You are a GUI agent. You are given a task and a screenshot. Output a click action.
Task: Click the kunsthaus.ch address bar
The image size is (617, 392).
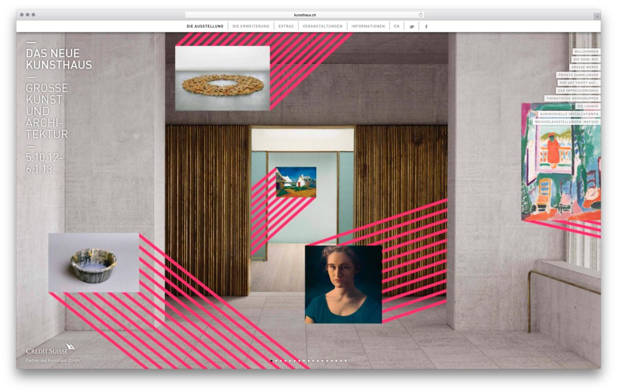coord(305,15)
